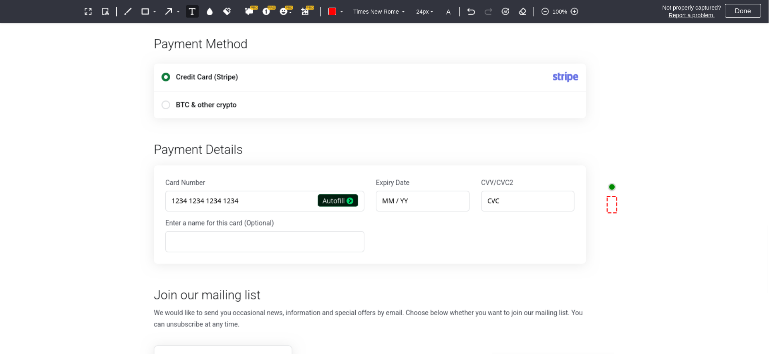The width and height of the screenshot is (769, 354).
Task: Open the rectangle shape options dropdown
Action: coord(155,12)
